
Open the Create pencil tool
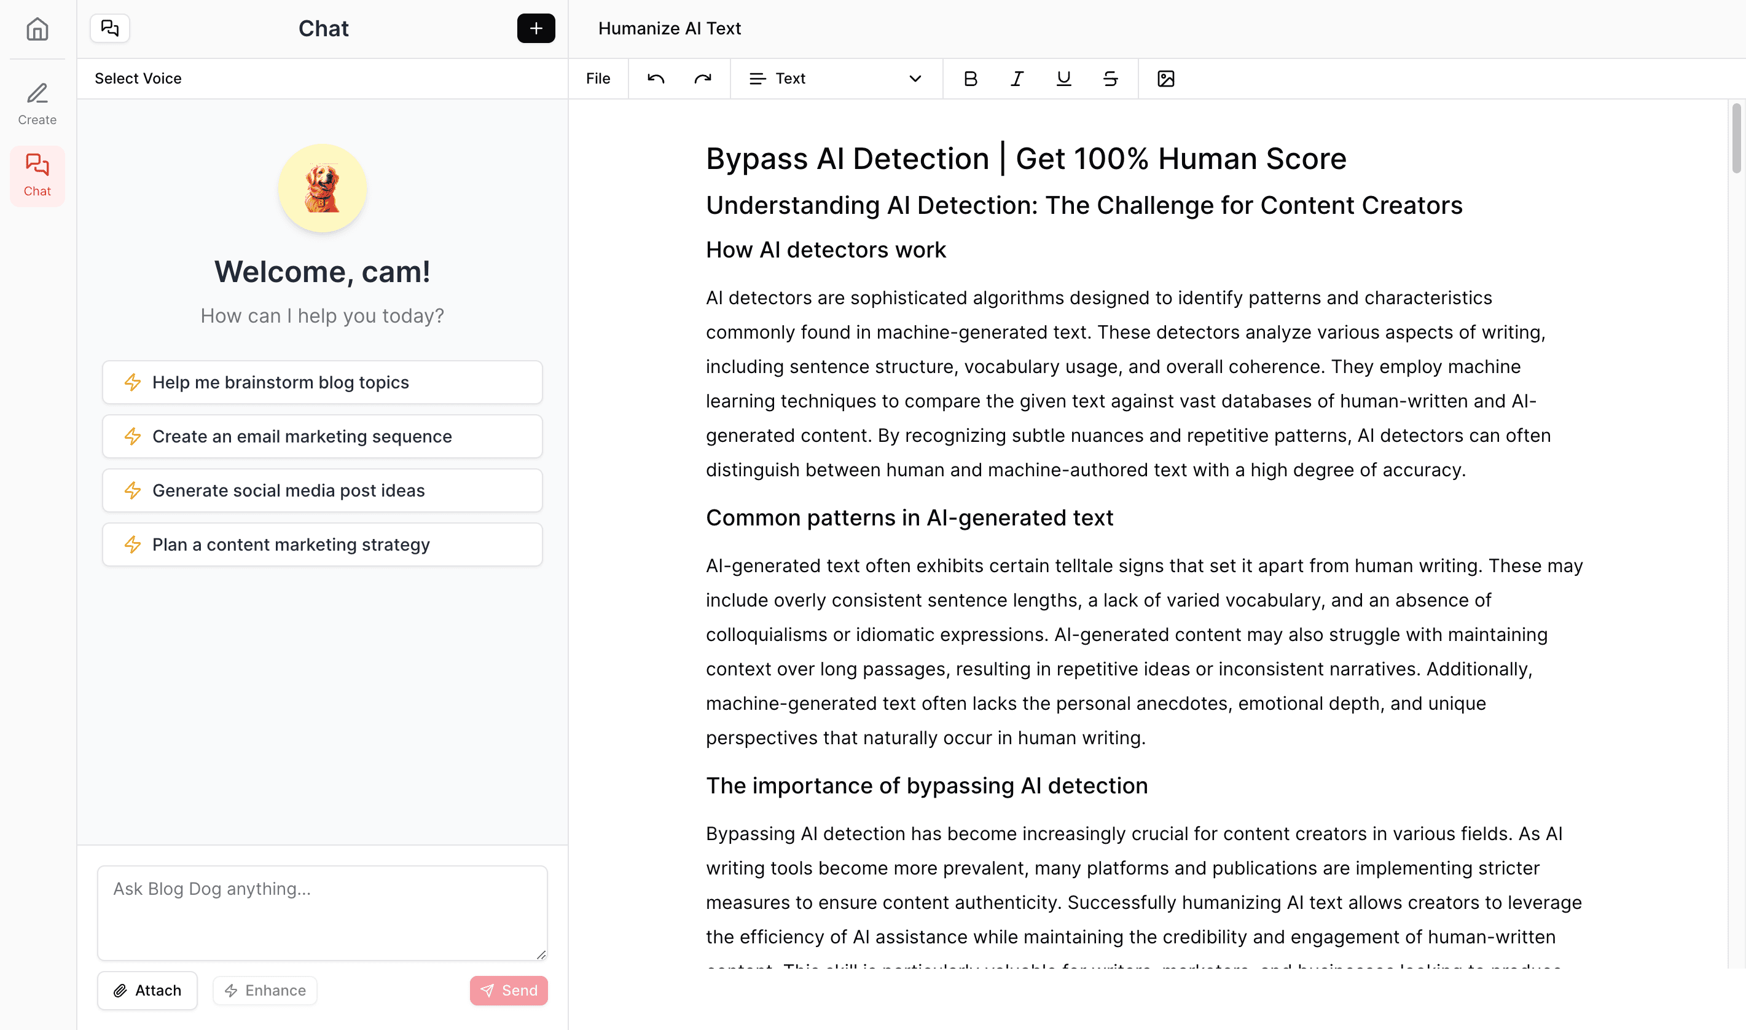(x=37, y=103)
